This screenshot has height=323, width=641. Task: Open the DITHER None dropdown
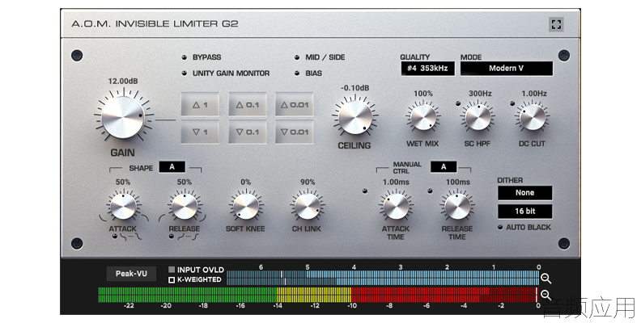point(525,193)
